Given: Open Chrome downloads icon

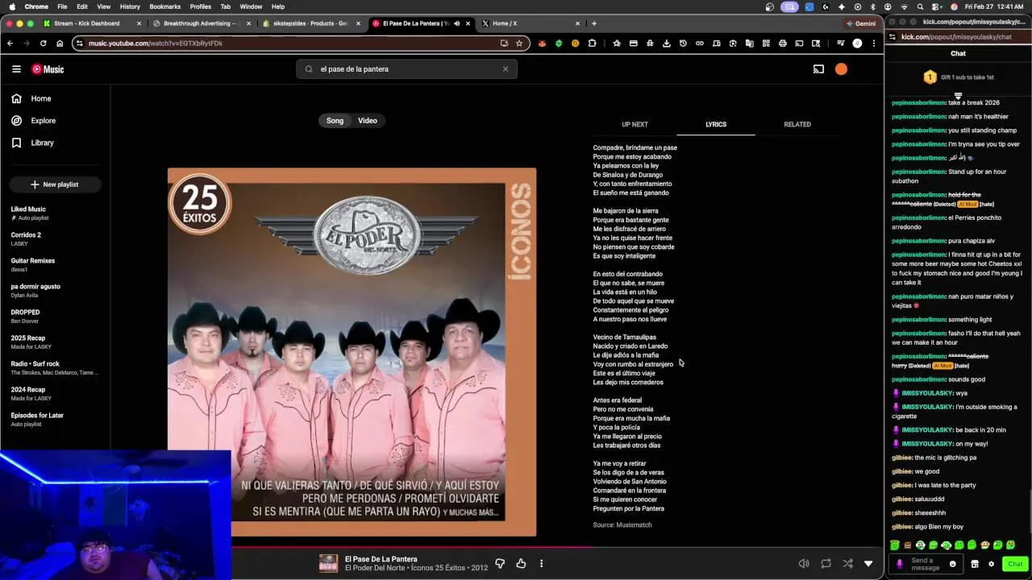Looking at the screenshot, I should [x=666, y=43].
